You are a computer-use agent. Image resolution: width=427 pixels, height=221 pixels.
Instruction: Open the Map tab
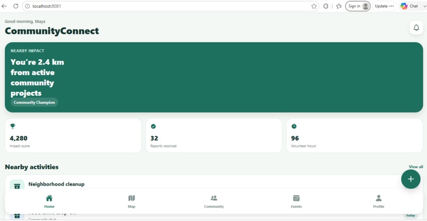(131, 201)
